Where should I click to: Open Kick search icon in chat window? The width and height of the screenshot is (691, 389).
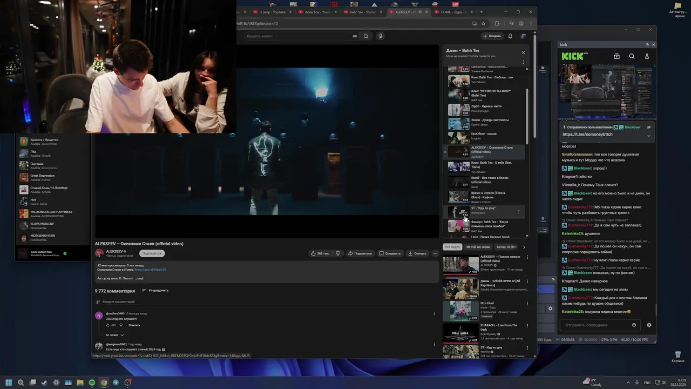(632, 56)
